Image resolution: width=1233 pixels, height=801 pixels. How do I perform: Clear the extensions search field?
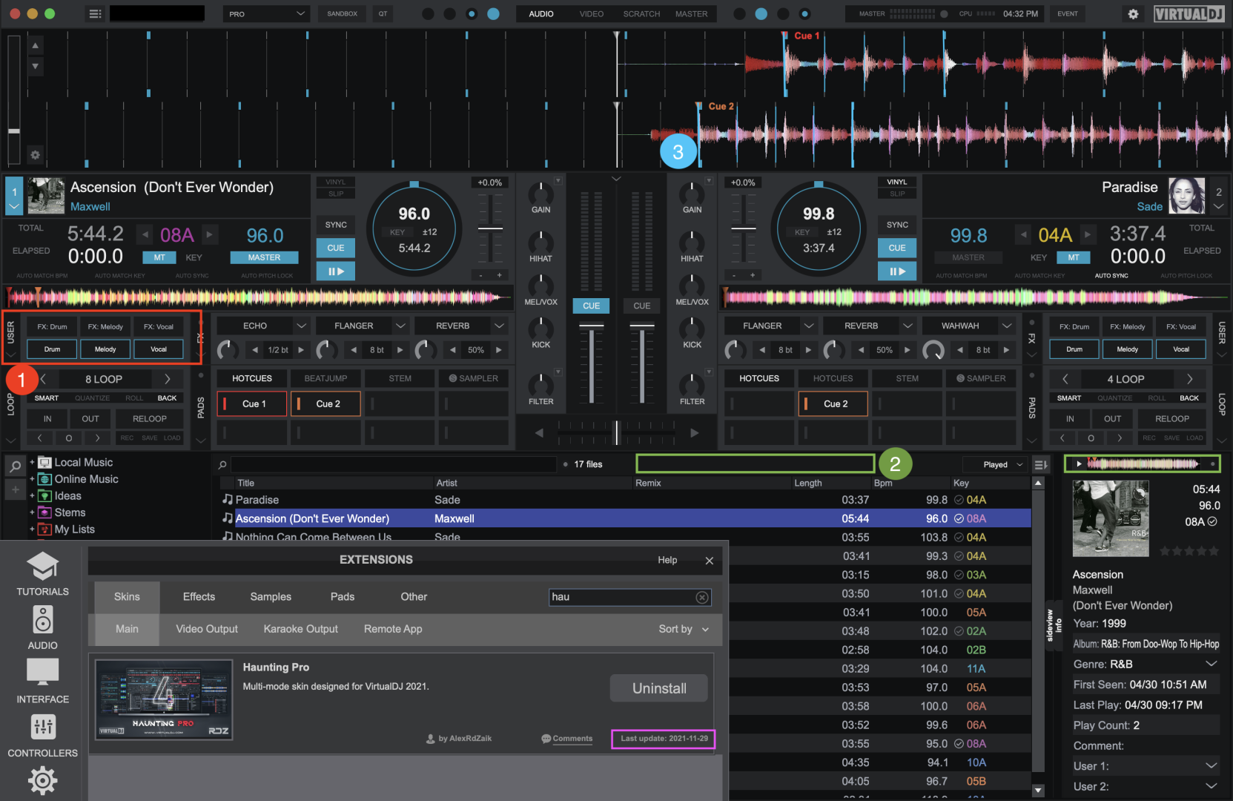702,597
